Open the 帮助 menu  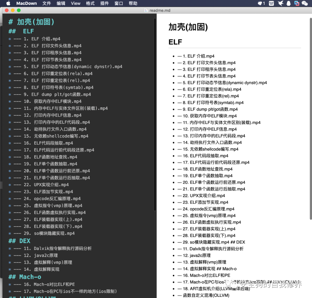pos(133,3)
